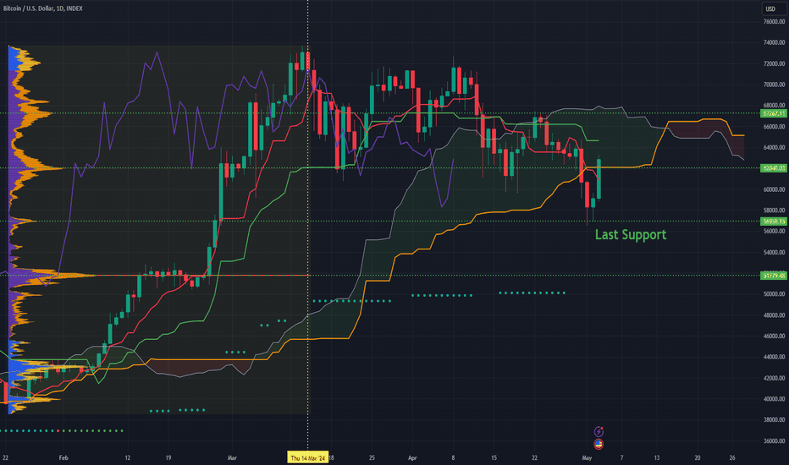Click the 62049.03 price level label
This screenshot has height=465, width=789.
pos(774,168)
